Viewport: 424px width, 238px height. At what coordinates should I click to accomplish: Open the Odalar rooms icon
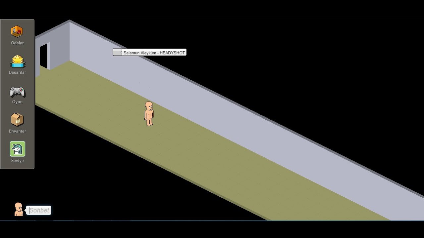pos(17,32)
